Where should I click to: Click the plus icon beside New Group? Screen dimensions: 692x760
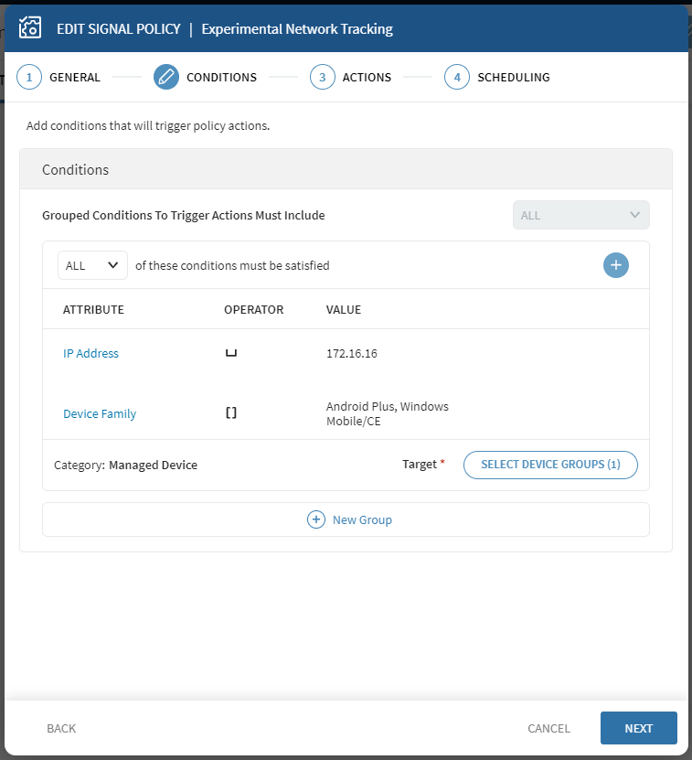coord(316,519)
